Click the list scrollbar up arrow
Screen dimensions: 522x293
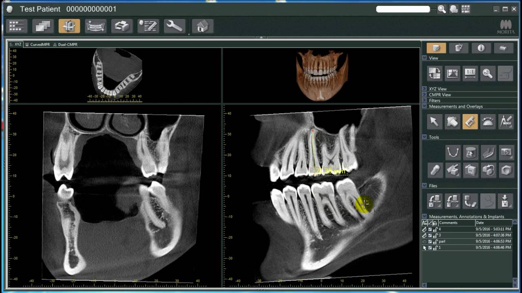tap(514, 223)
